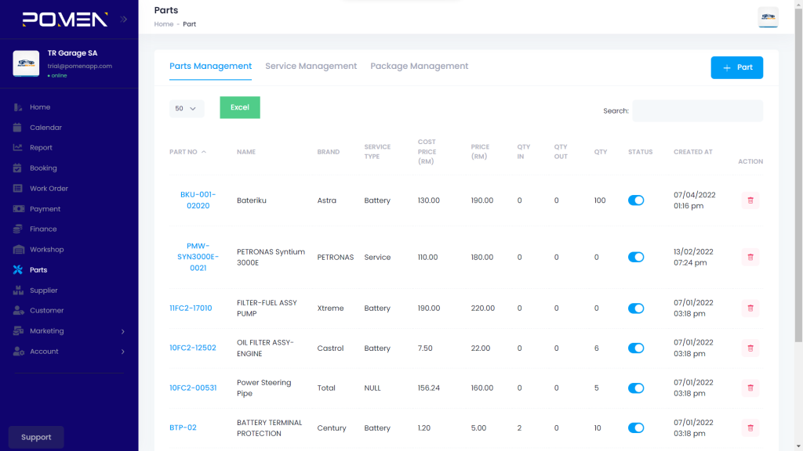The width and height of the screenshot is (803, 451).
Task: Delete the Bateriku part row
Action: [x=750, y=200]
